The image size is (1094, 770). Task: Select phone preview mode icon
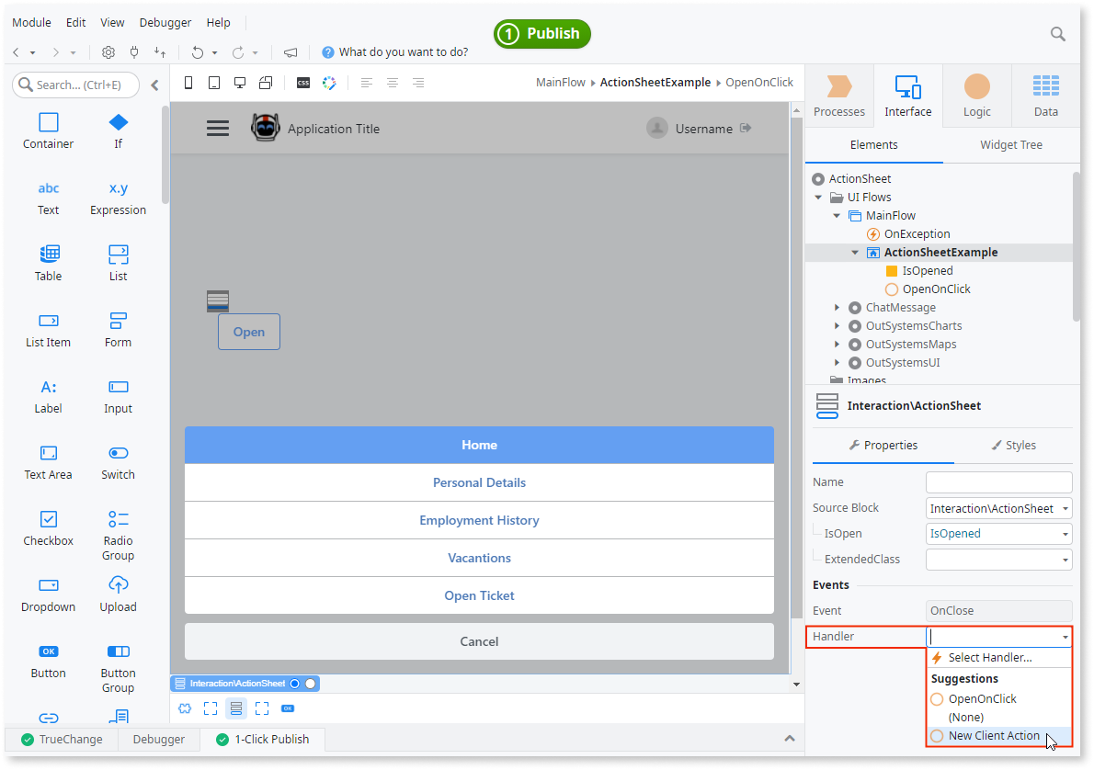[x=188, y=82]
